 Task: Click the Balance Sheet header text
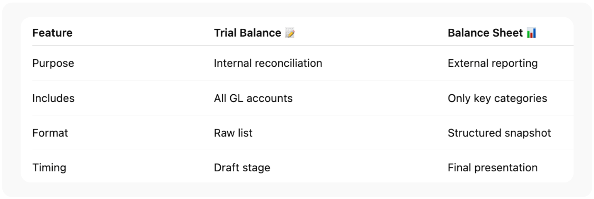point(485,33)
